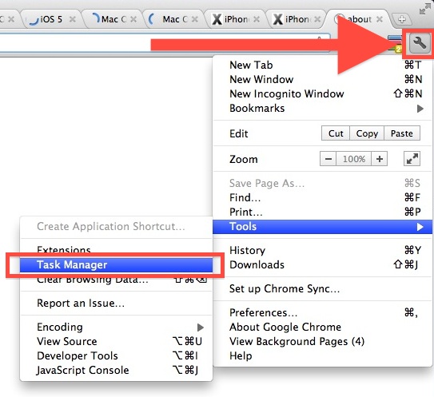
Task: Close the first Mac C tab
Action: tap(133, 19)
